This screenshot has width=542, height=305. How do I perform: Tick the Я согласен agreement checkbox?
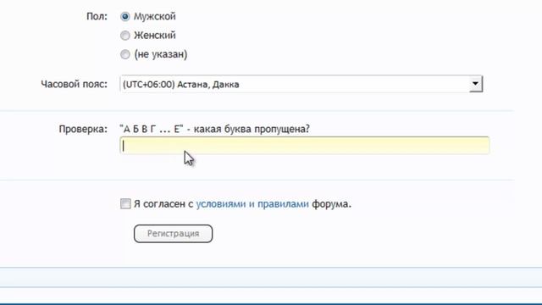(x=125, y=203)
